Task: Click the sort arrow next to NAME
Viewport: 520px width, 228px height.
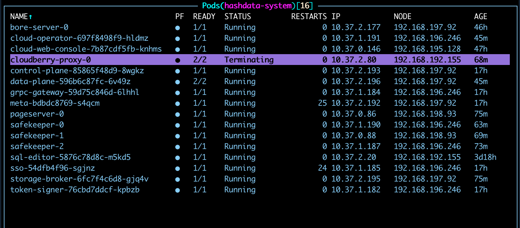Action: pyautogui.click(x=31, y=17)
